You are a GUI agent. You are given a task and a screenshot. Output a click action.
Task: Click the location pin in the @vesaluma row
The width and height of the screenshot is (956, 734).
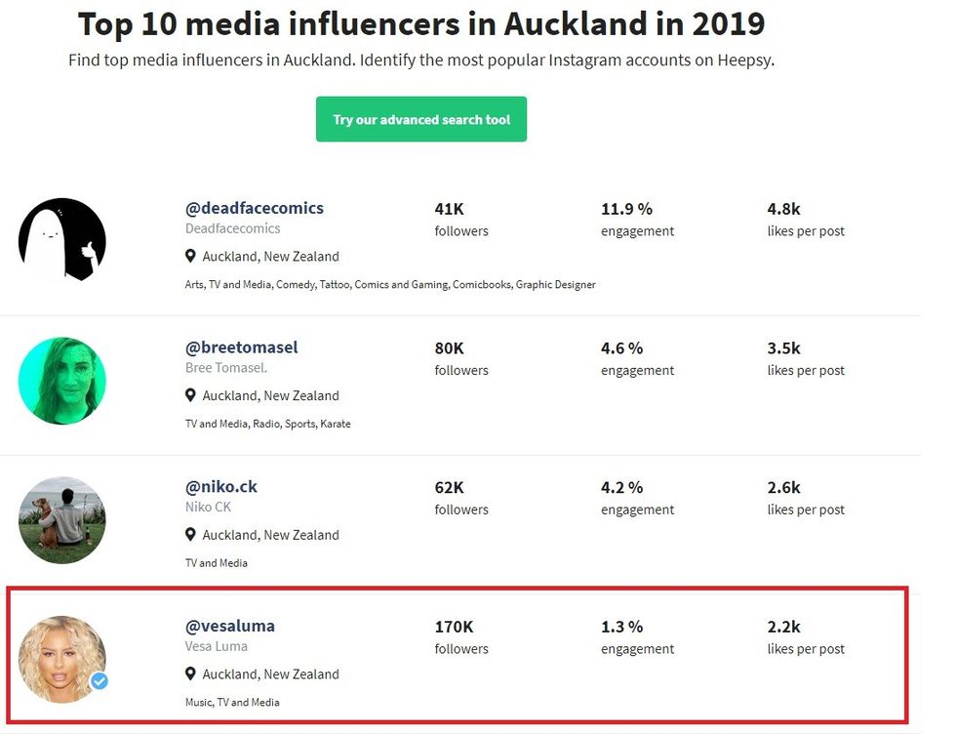pos(191,674)
